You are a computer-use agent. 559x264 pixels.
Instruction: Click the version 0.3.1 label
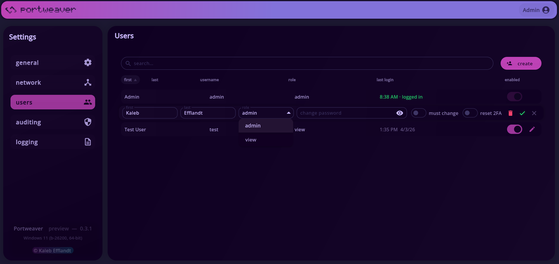coord(86,229)
